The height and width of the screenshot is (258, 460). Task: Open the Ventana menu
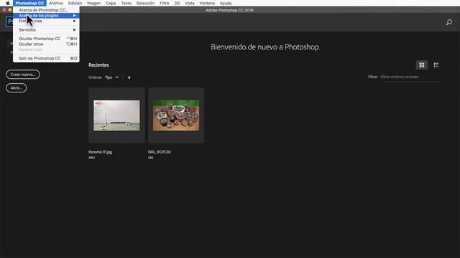point(207,3)
